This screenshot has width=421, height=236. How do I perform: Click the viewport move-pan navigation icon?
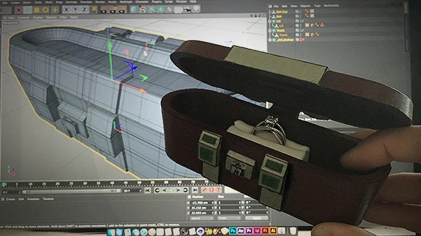click(252, 16)
